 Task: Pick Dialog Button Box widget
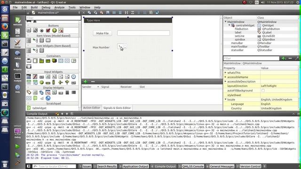tap(61, 30)
